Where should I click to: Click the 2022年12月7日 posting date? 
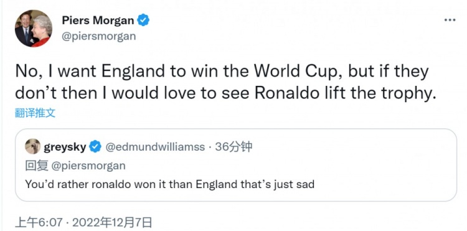112,223
